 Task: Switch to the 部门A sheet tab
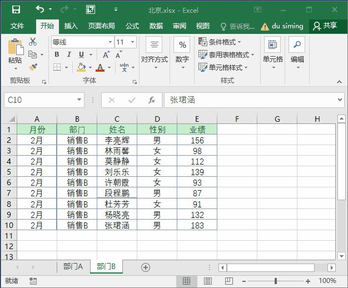(x=73, y=266)
